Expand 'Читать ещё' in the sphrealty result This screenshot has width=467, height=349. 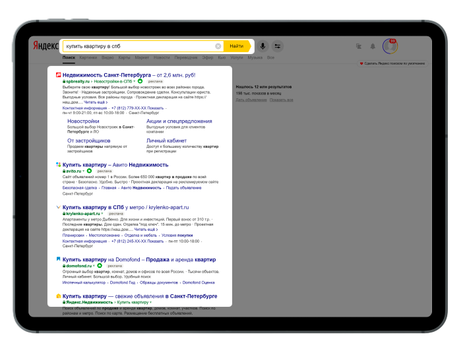pyautogui.click(x=96, y=102)
